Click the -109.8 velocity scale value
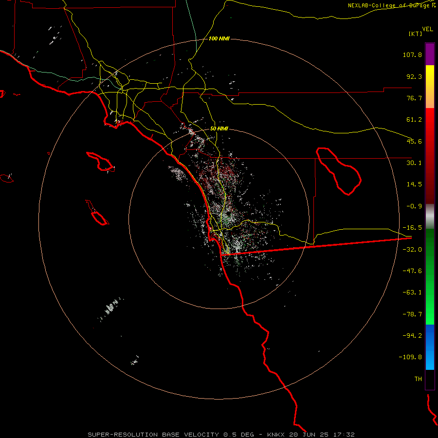This screenshot has width=438, height=438. (410, 357)
